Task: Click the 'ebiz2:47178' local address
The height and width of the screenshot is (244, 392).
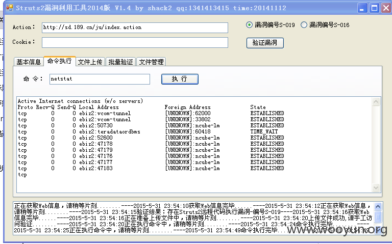Action: click(x=96, y=144)
